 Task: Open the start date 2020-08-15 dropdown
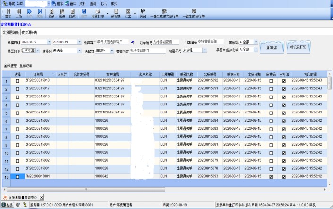pyautogui.click(x=49, y=42)
